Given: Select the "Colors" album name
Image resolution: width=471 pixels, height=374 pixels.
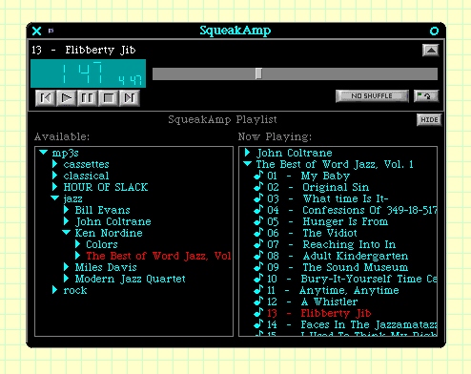Looking at the screenshot, I should pos(102,244).
